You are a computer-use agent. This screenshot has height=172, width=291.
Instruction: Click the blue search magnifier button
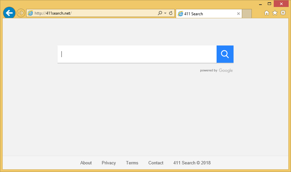(x=225, y=54)
